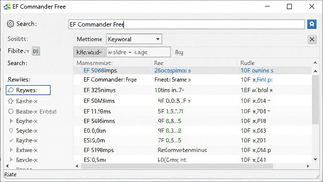Image resolution: width=323 pixels, height=182 pixels.
Task: Select the E0.0,0un row
Action: (x=192, y=130)
